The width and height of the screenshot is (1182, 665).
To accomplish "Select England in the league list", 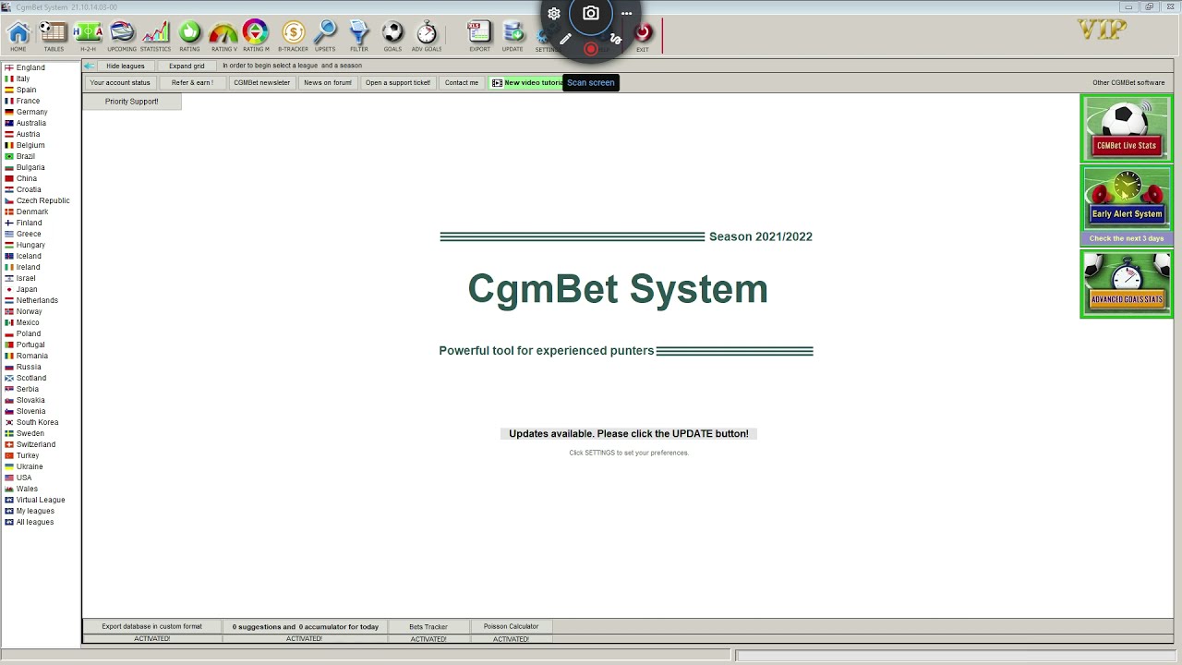I will 30,67.
